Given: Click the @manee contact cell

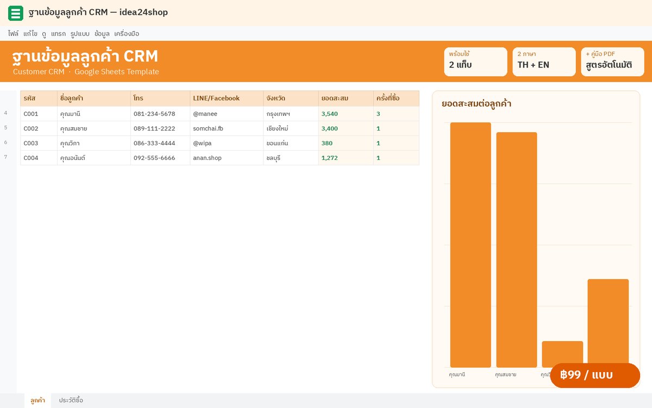Looking at the screenshot, I should coord(227,114).
